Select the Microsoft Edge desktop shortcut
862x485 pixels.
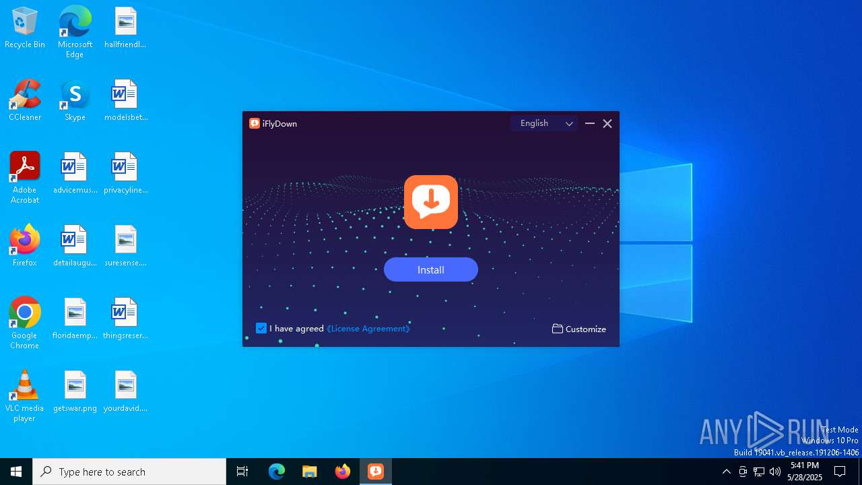[75, 32]
